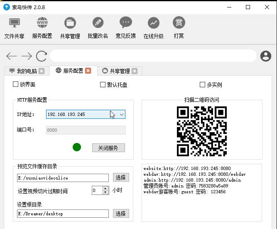Image resolution: width=277 pixels, height=229 pixels.
Task: Click the 打赏 reward icon
Action: [x=179, y=22]
